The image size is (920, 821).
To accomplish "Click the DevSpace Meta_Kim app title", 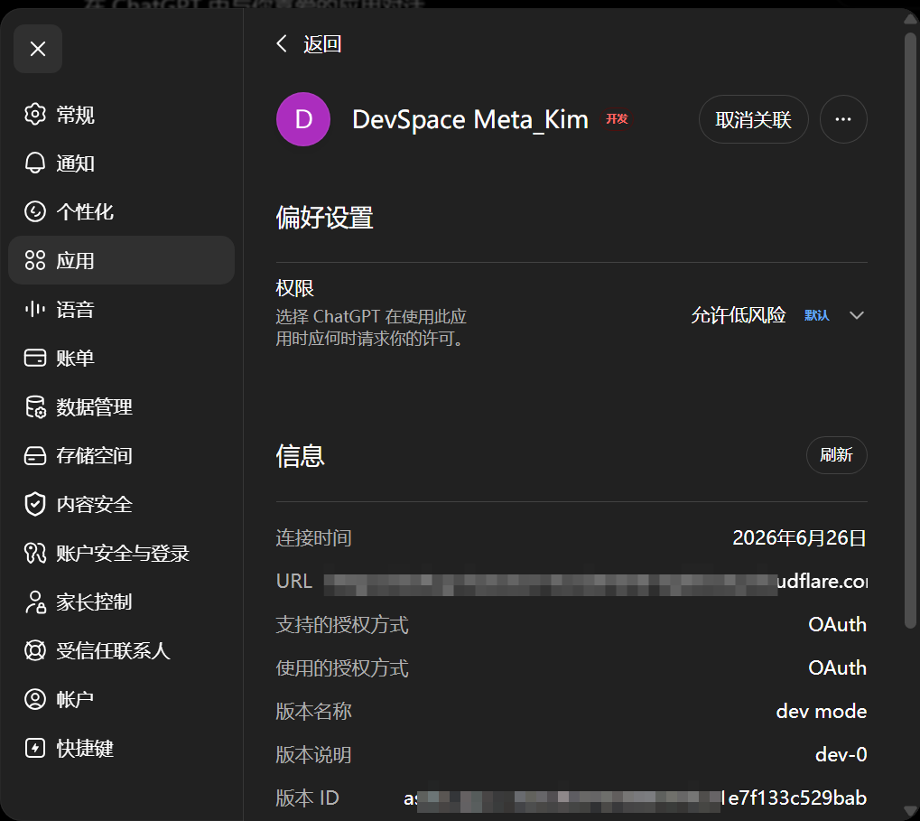I will click(x=470, y=120).
